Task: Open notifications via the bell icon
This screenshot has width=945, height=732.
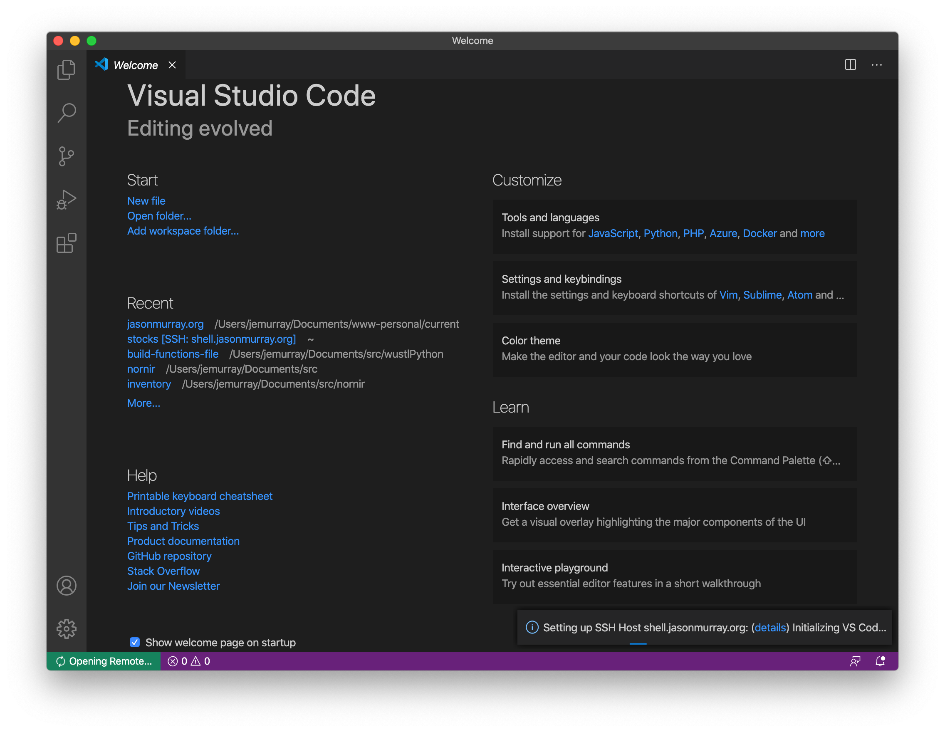Action: (880, 661)
